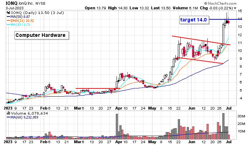Image resolution: width=251 pixels, height=145 pixels.
Task: Click the upper red descending channel trendline
Action: (201, 40)
